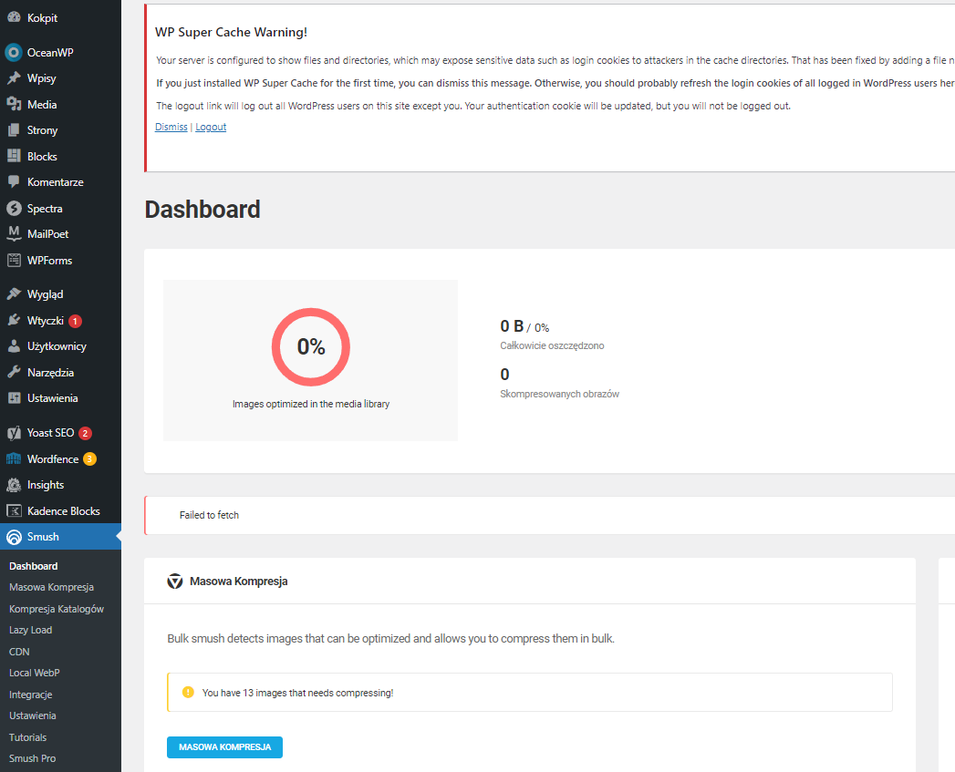955x772 pixels.
Task: Open Kompresja Katalogów submenu item
Action: point(56,608)
